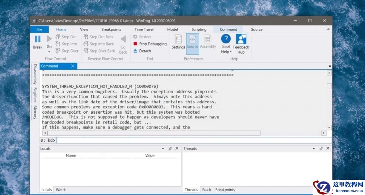Close the Threads panel
365x195 pixels.
(x=328, y=148)
